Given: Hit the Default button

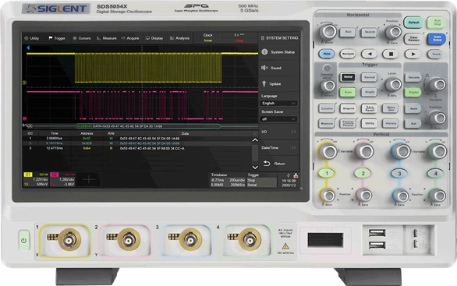Looking at the screenshot, I should click(413, 23).
